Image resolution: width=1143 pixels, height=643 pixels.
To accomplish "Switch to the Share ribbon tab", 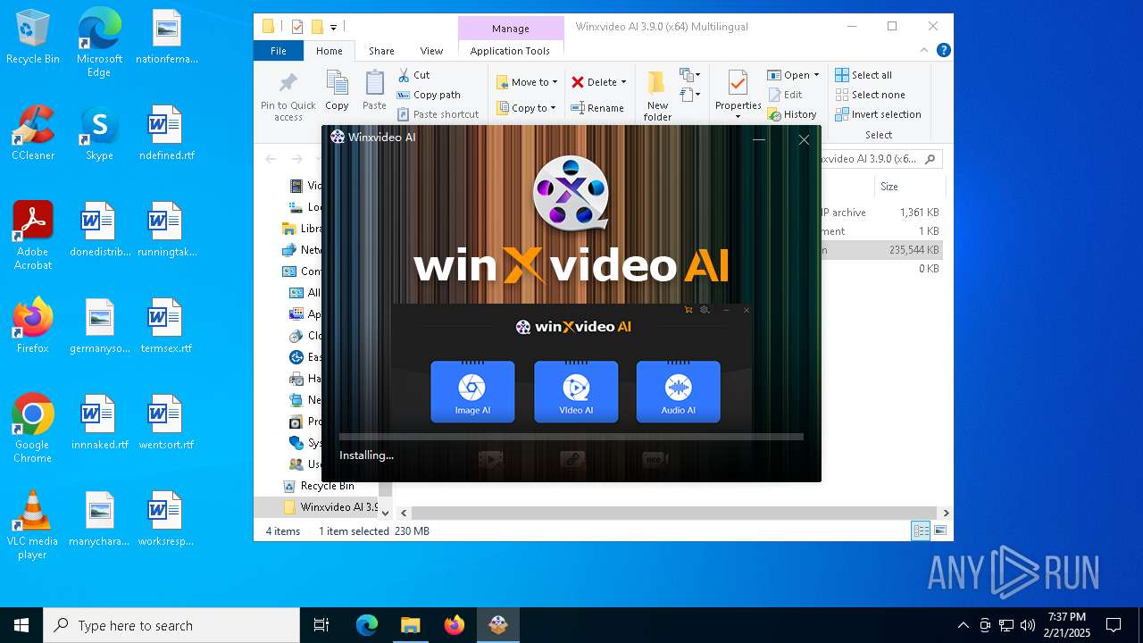I will point(381,51).
